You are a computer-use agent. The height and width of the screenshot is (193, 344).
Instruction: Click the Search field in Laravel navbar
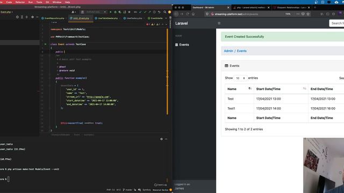coord(336,23)
